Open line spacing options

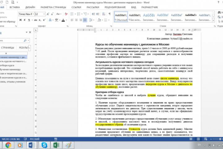pyautogui.click(x=91, y=20)
